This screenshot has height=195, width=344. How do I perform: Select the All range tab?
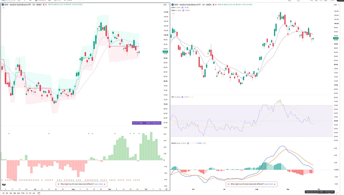click(x=34, y=193)
